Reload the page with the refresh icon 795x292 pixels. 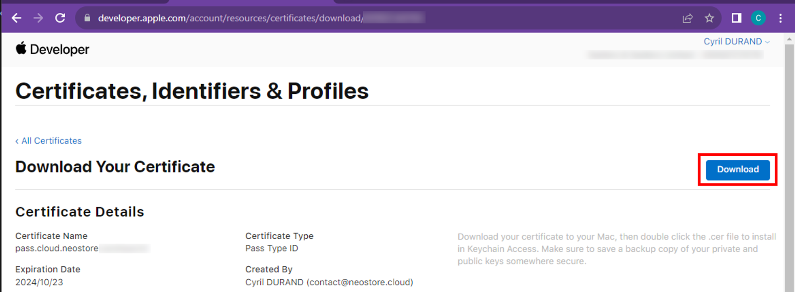pos(60,18)
